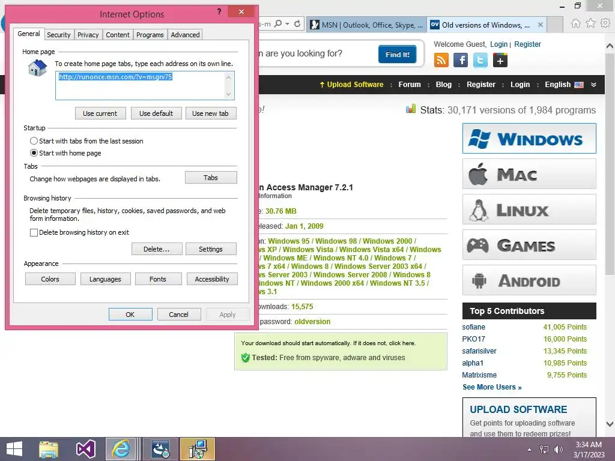This screenshot has height=461, width=615.
Task: Open the Accessibility button
Action: [212, 279]
